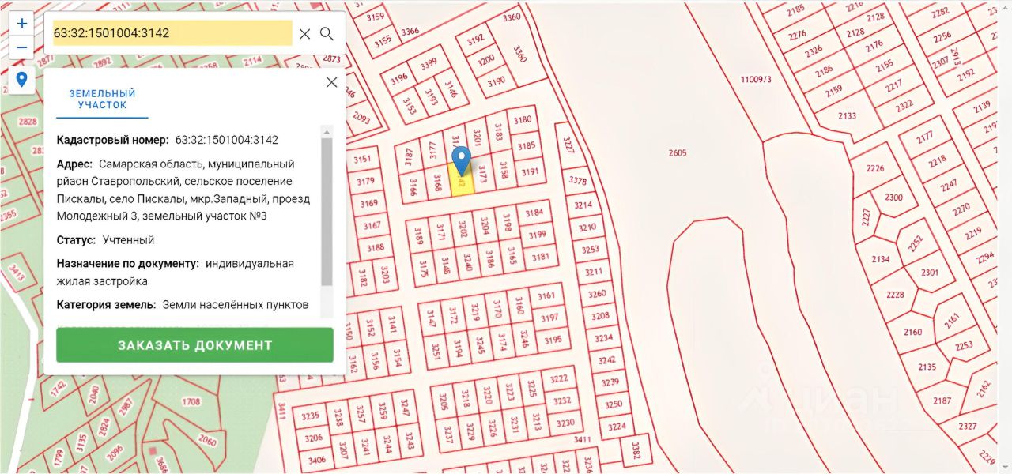Select parcel 2160 on the map
The image size is (1012, 474).
tap(912, 333)
